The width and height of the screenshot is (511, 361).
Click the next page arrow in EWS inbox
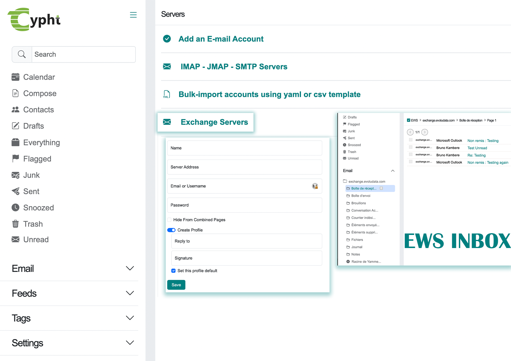425,132
